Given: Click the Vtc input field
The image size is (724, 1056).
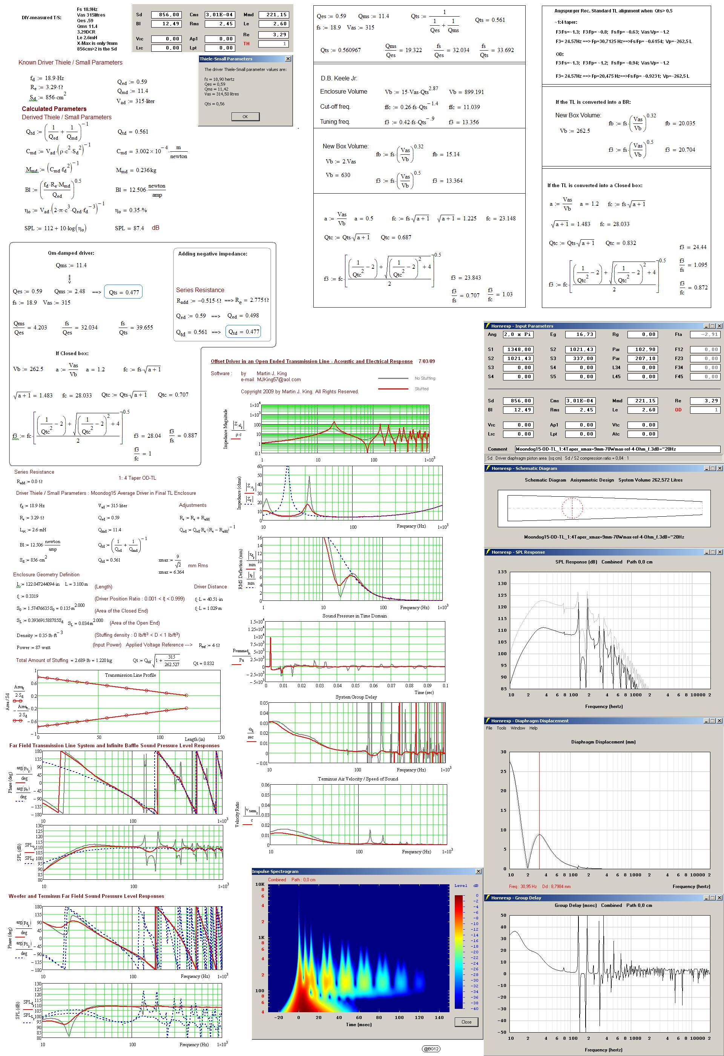Looking at the screenshot, I should click(643, 425).
